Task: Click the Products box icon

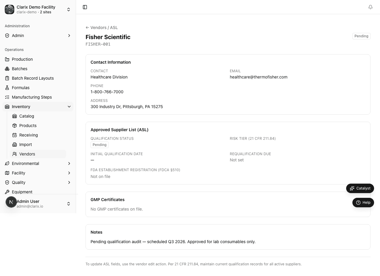Action: coord(15,126)
